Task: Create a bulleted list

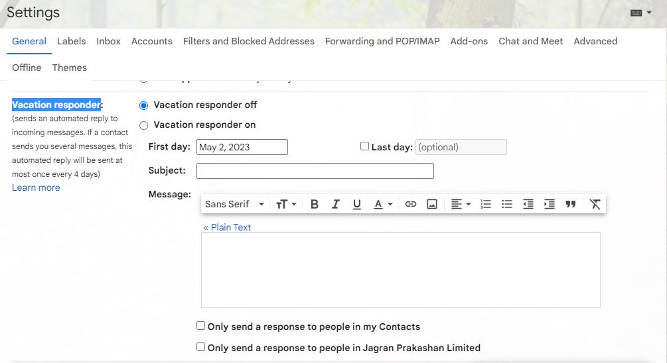Action: [507, 204]
